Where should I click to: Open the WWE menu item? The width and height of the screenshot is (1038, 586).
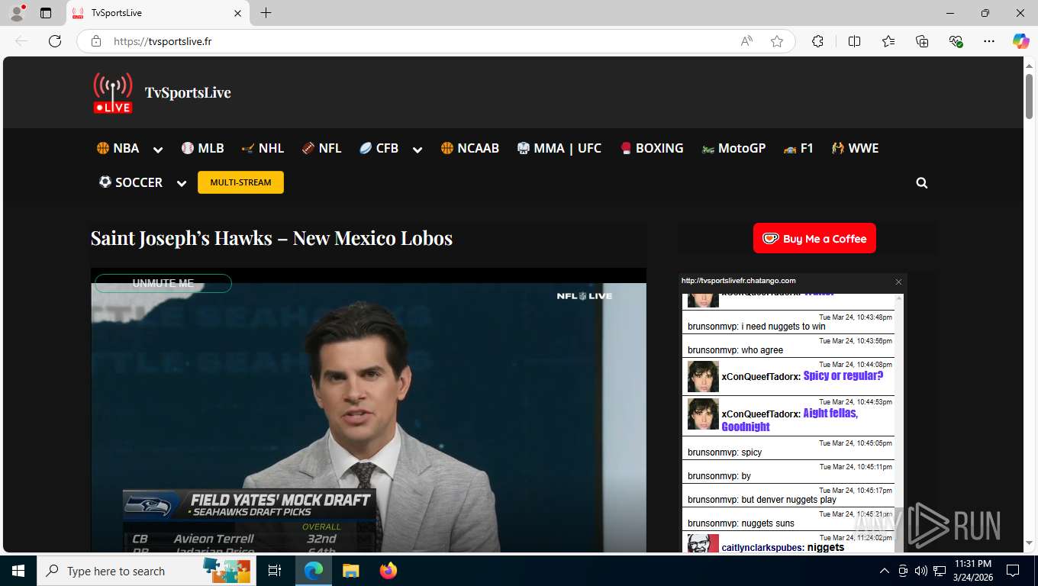click(855, 148)
